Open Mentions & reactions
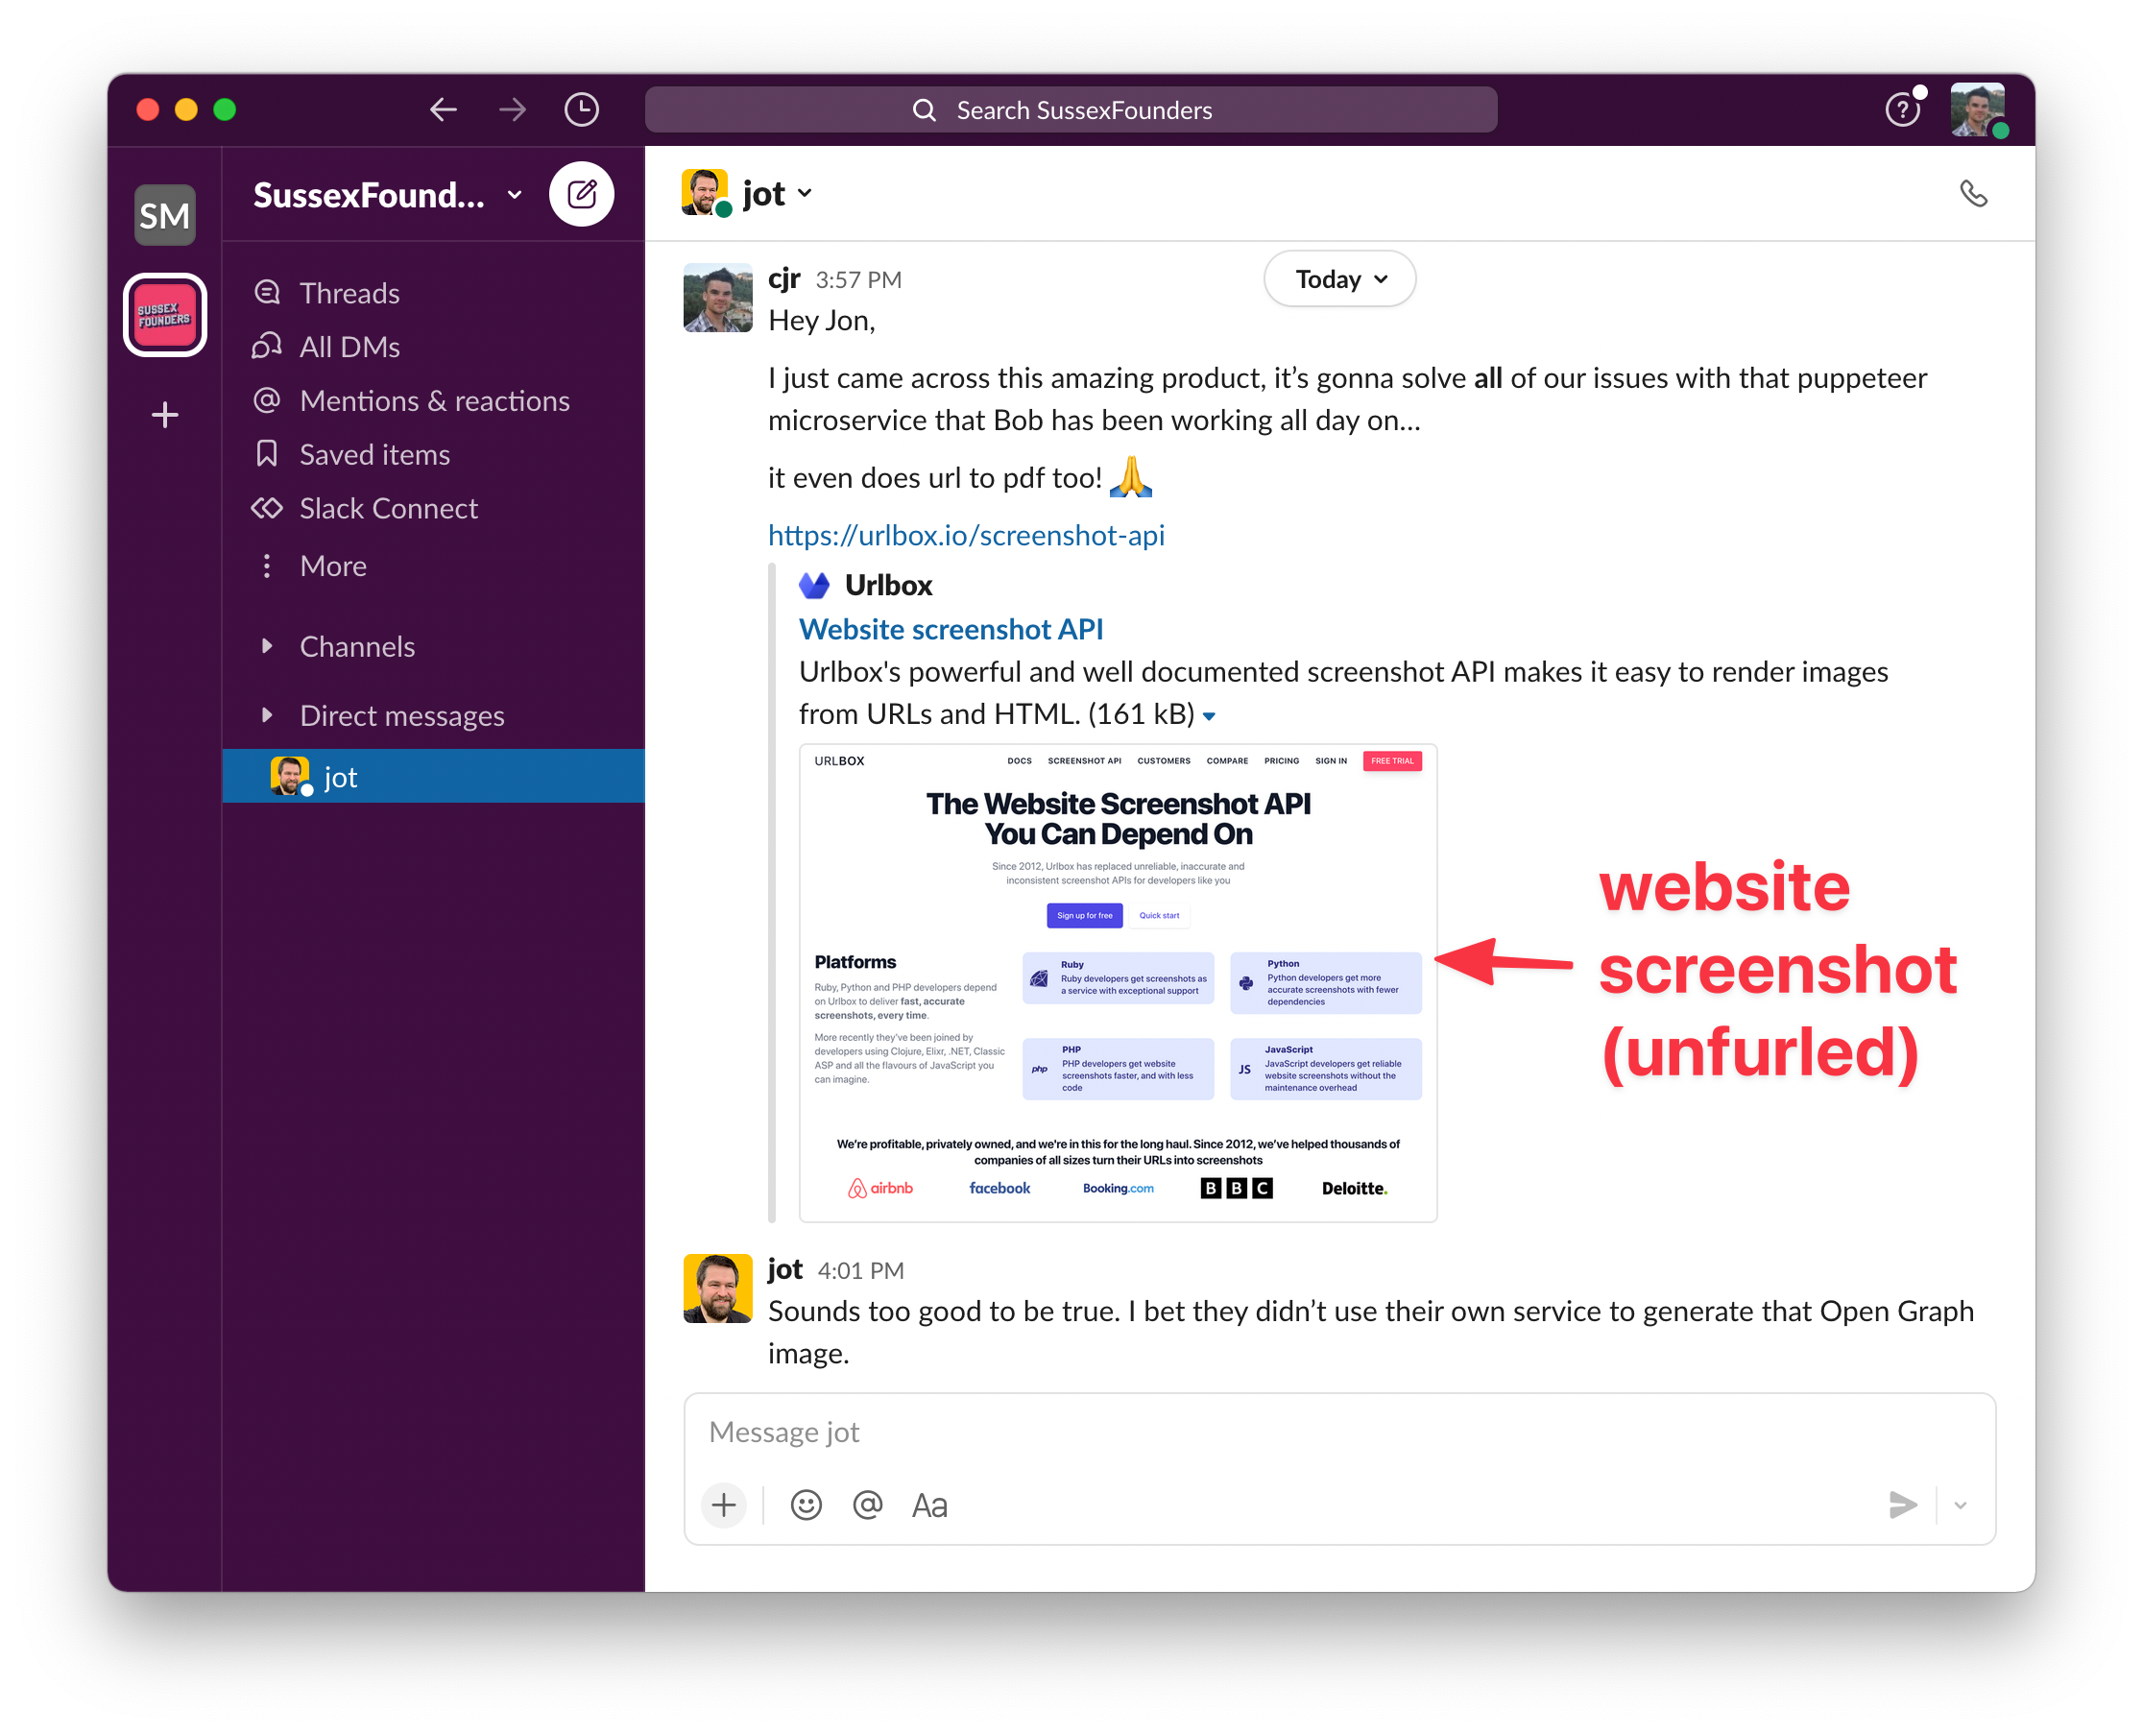 265,400
